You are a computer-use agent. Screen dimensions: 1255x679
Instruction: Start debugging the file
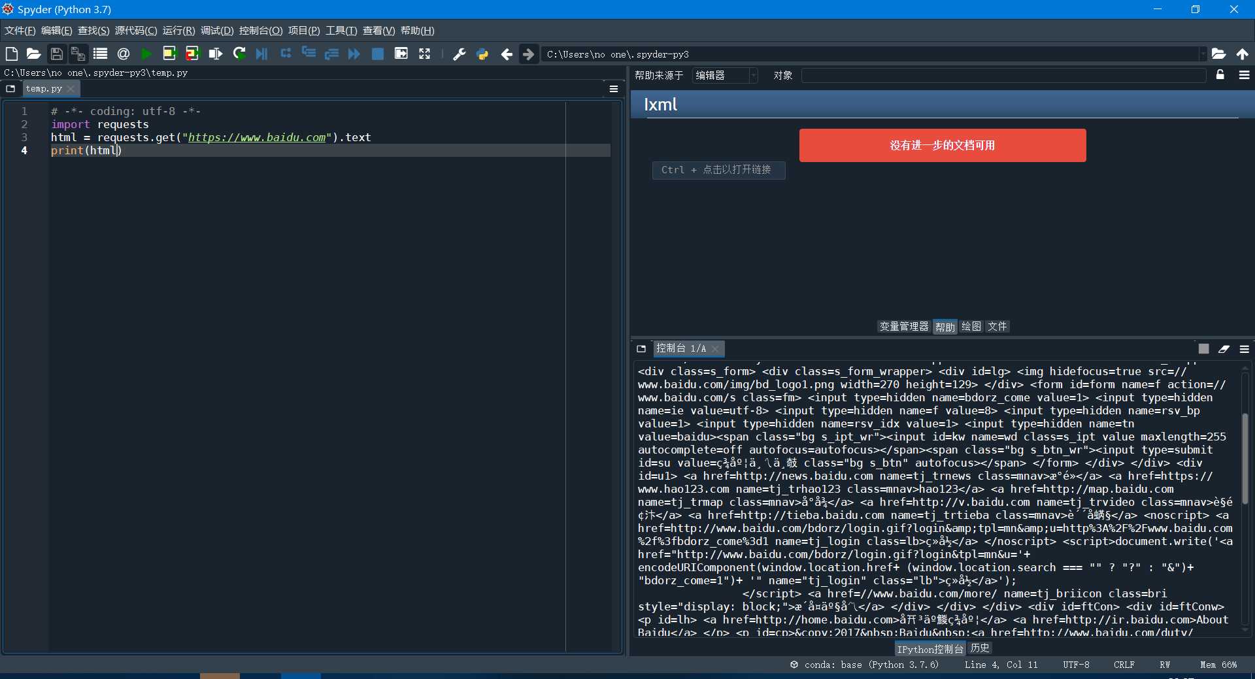[x=262, y=54]
